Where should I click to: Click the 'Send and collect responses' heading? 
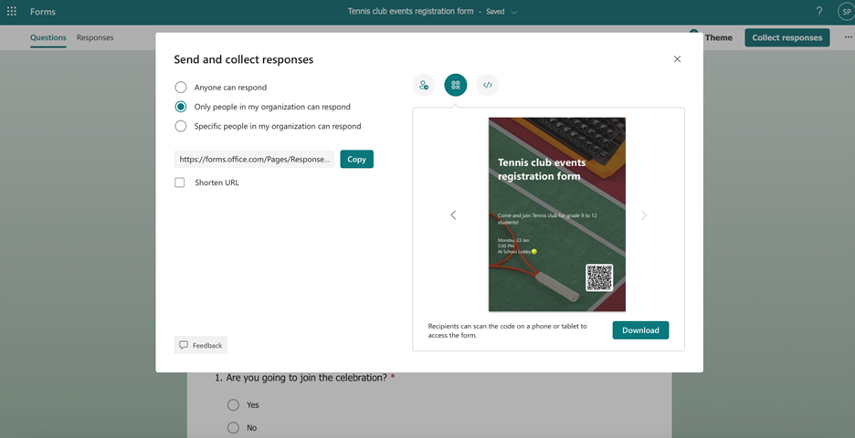click(244, 59)
